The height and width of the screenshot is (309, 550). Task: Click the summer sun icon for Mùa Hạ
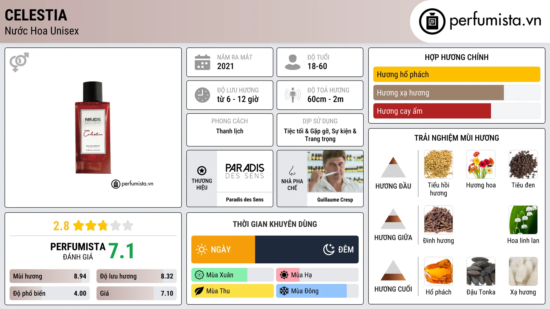pyautogui.click(x=284, y=275)
